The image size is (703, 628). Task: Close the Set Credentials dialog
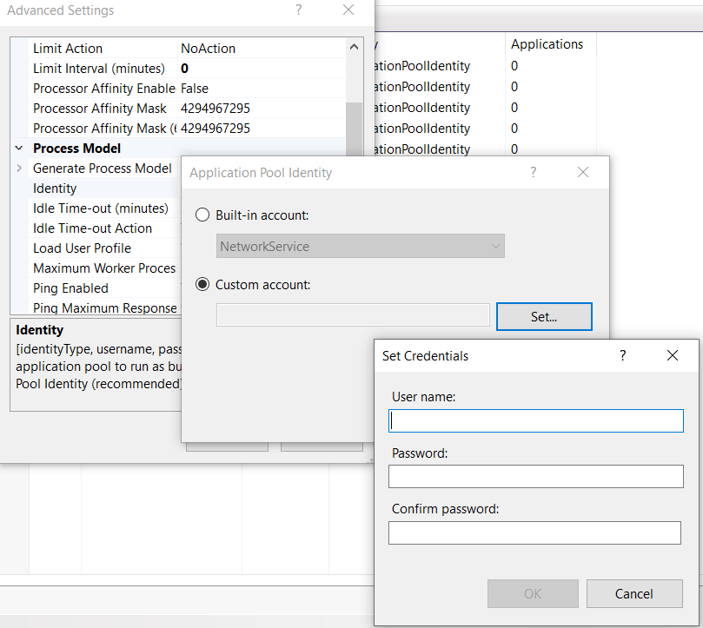(672, 356)
